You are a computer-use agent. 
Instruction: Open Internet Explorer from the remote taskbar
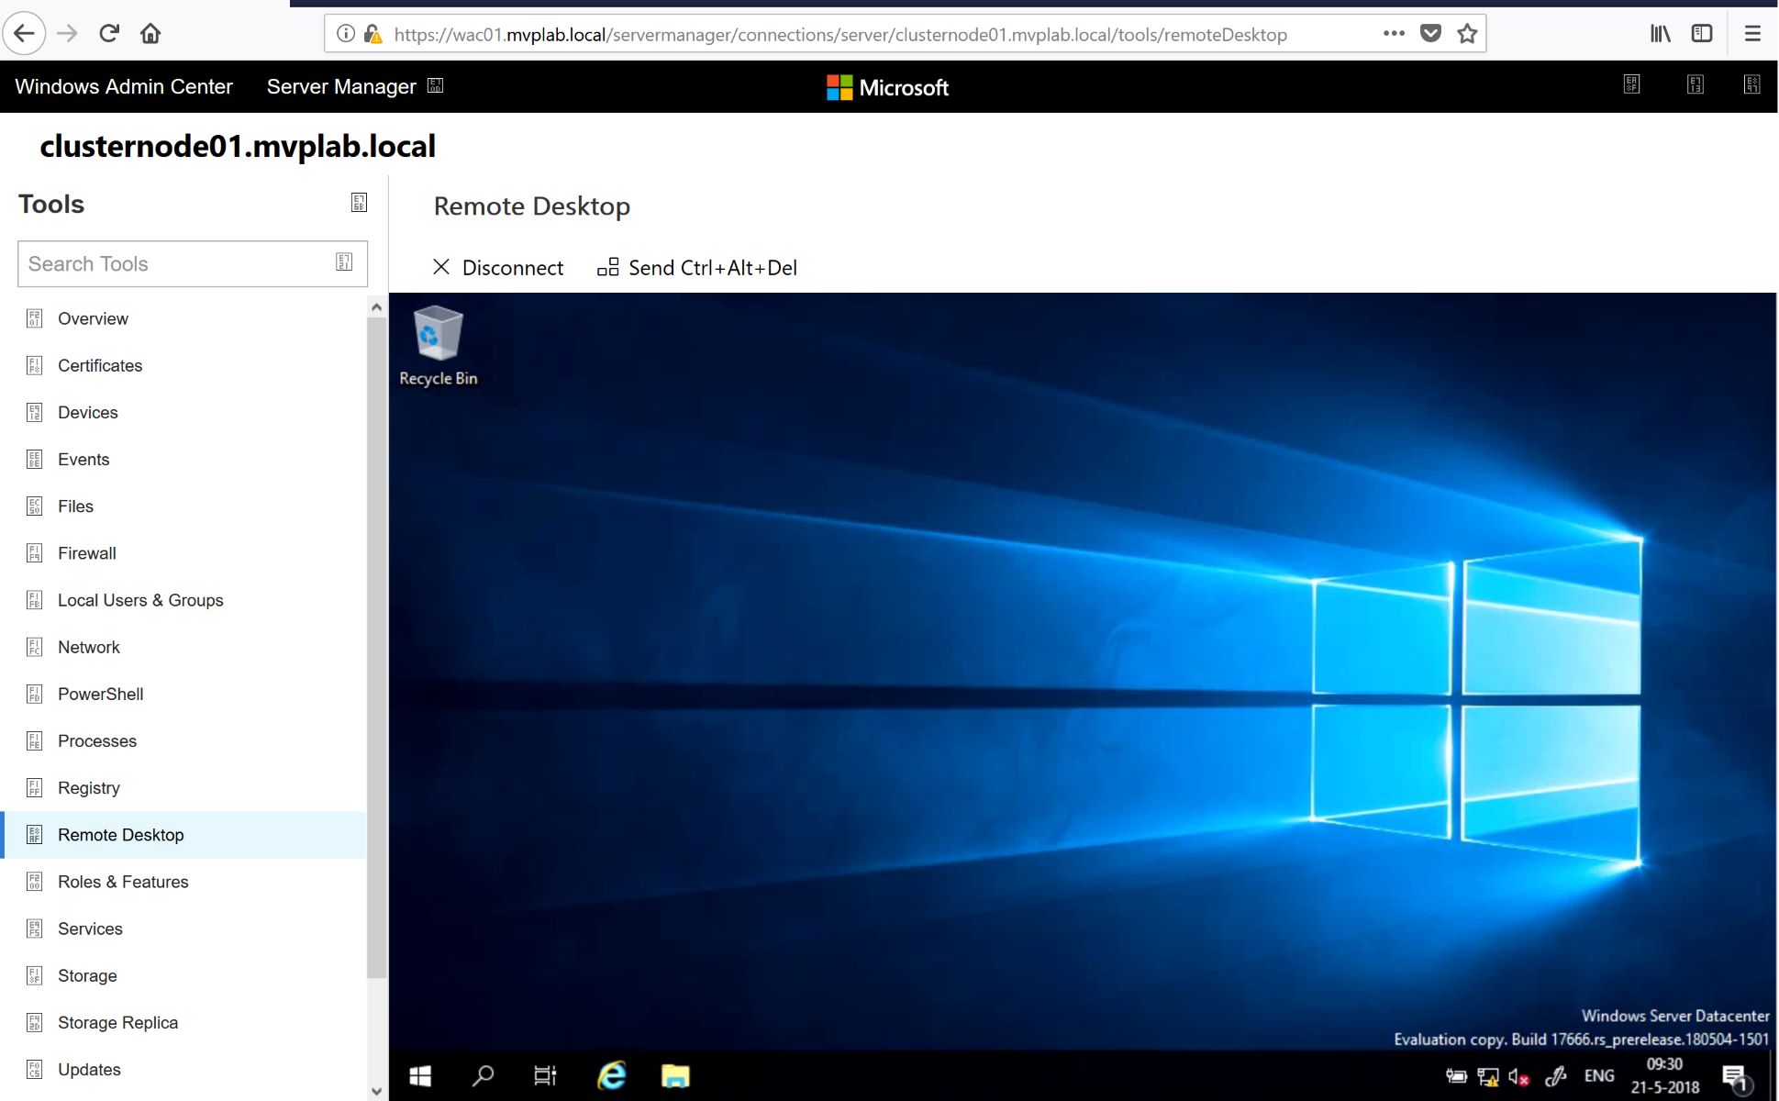click(x=610, y=1075)
